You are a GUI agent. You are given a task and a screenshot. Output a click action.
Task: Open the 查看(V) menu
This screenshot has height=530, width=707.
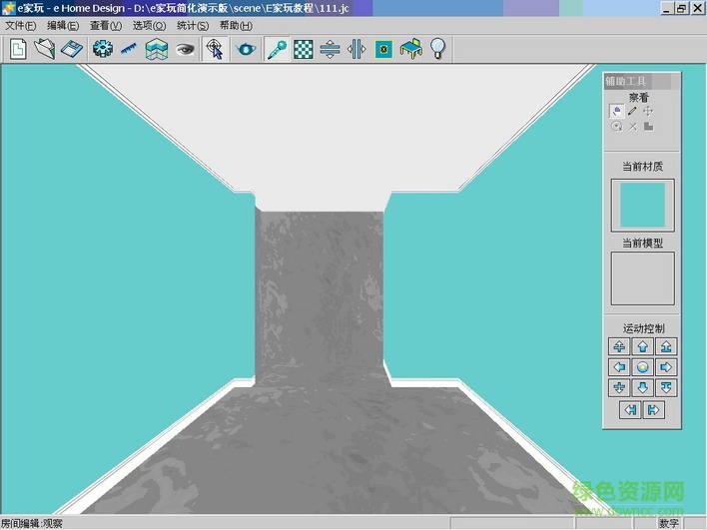[x=105, y=25]
